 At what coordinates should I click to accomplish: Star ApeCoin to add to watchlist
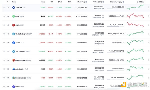[4, 7]
